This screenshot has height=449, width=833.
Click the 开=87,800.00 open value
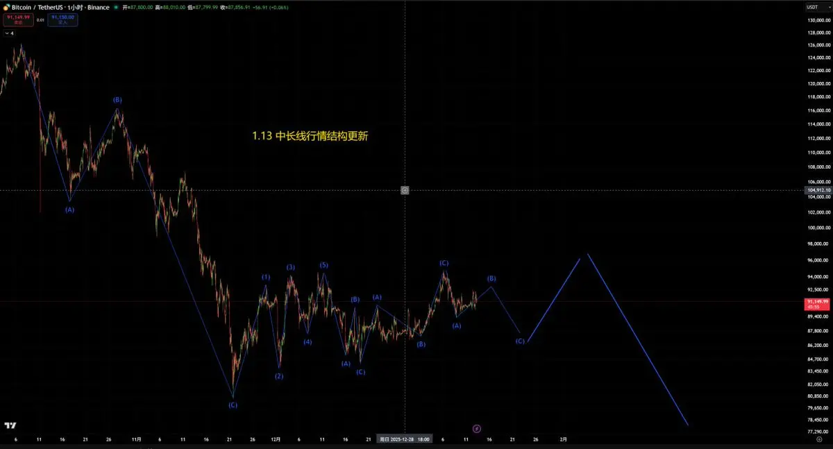point(139,7)
